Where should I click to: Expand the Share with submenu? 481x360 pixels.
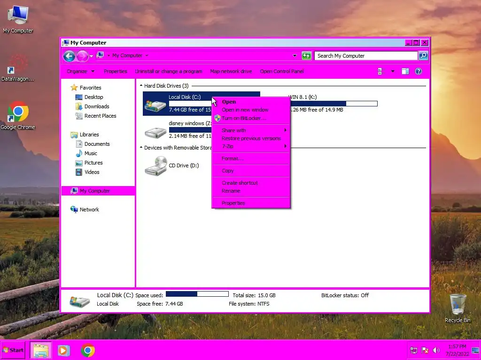[x=251, y=130]
